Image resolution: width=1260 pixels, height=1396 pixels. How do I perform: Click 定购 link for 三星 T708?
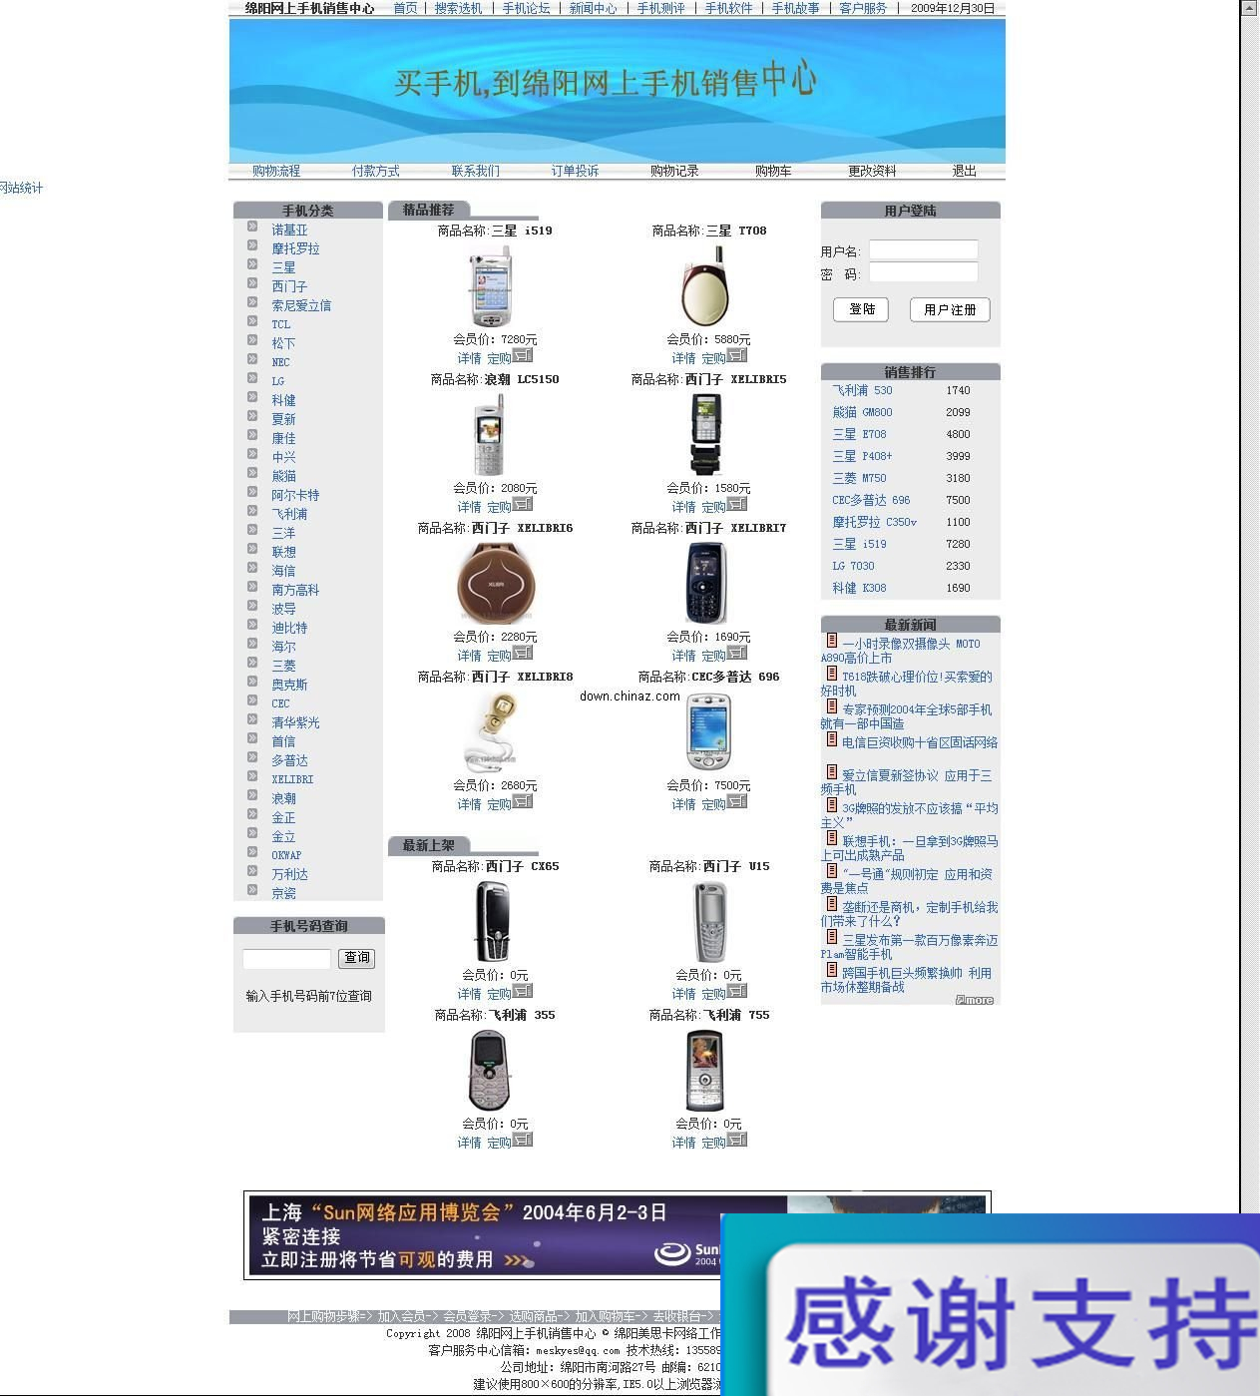(x=713, y=358)
